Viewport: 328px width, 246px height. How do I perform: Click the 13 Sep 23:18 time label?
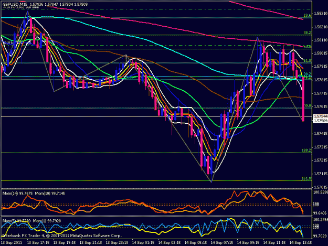(x=117, y=243)
